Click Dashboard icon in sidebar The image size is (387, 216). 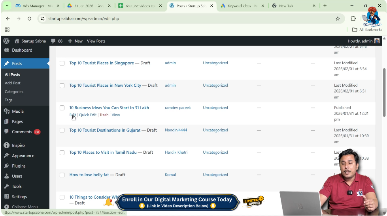point(7,50)
